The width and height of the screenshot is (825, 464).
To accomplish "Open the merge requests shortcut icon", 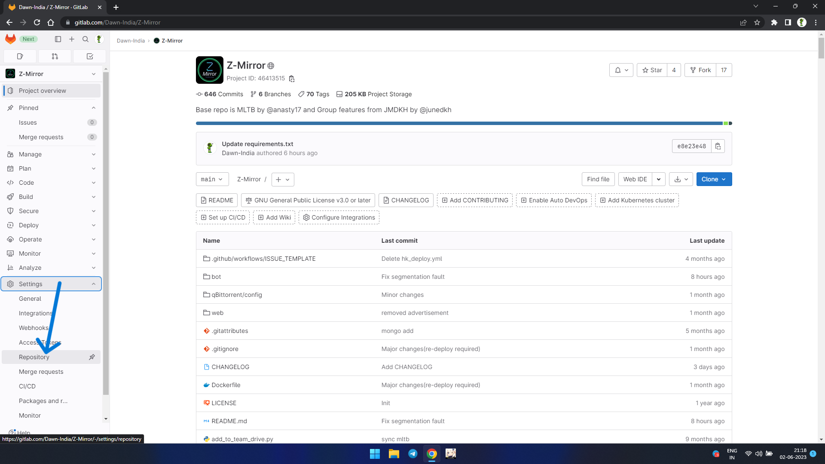I will pyautogui.click(x=55, y=56).
